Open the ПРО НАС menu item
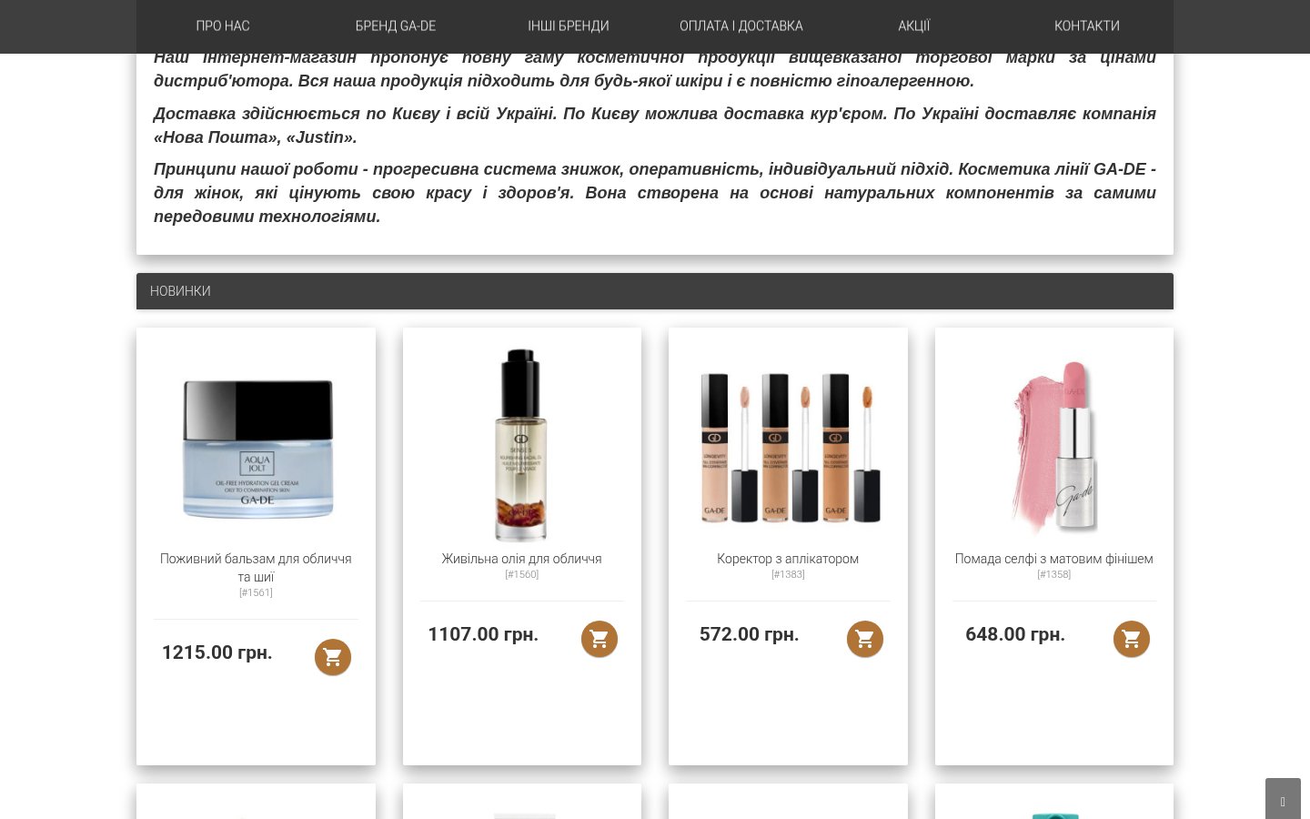This screenshot has width=1310, height=819. (x=223, y=26)
